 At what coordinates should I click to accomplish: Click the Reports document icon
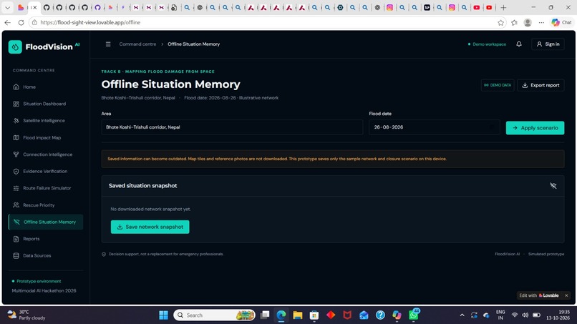[x=16, y=239]
